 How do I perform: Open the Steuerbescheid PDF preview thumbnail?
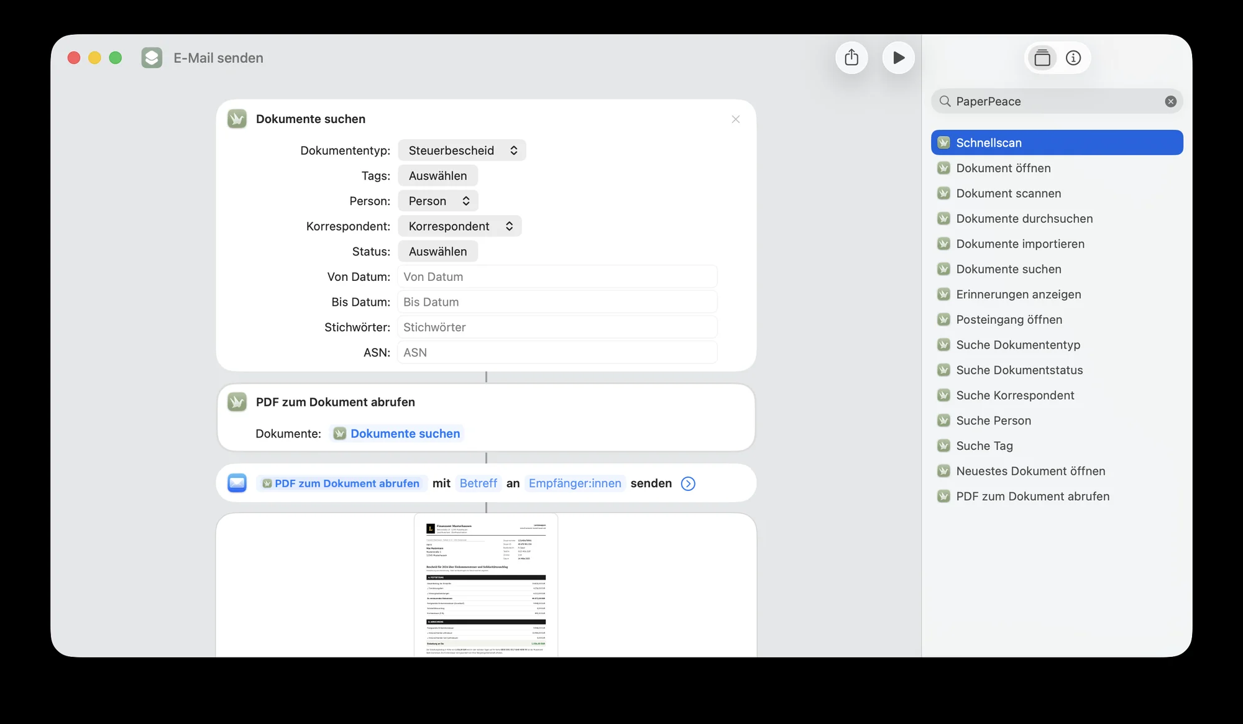[486, 585]
